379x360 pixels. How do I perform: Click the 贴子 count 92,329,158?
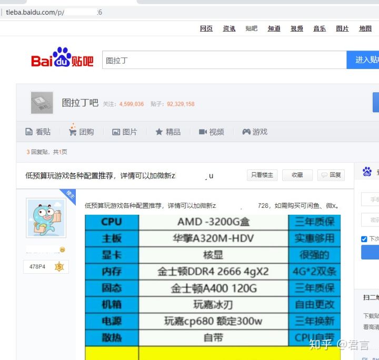point(181,104)
